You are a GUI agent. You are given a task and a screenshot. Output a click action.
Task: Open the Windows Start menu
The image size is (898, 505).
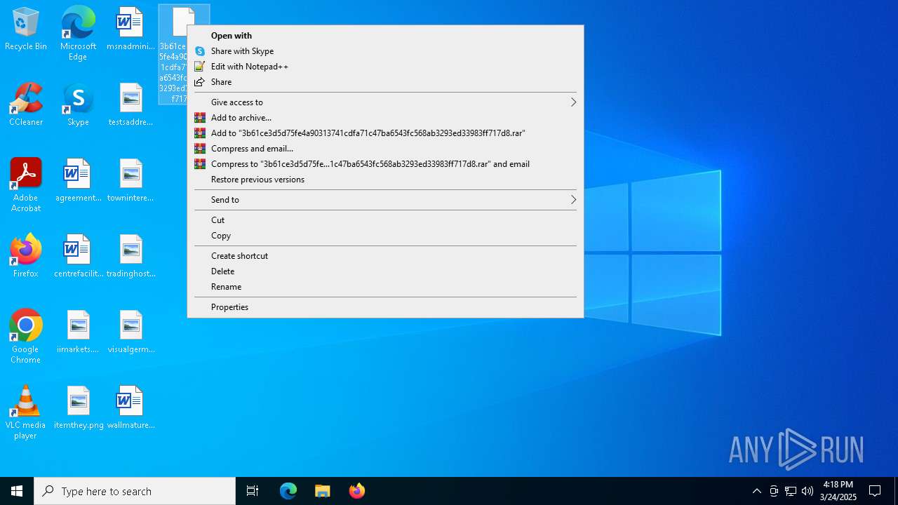[17, 491]
